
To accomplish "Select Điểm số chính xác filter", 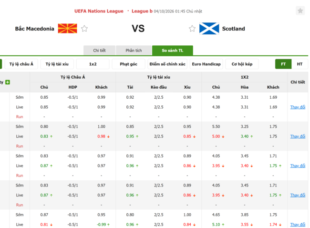I will 167,64.
